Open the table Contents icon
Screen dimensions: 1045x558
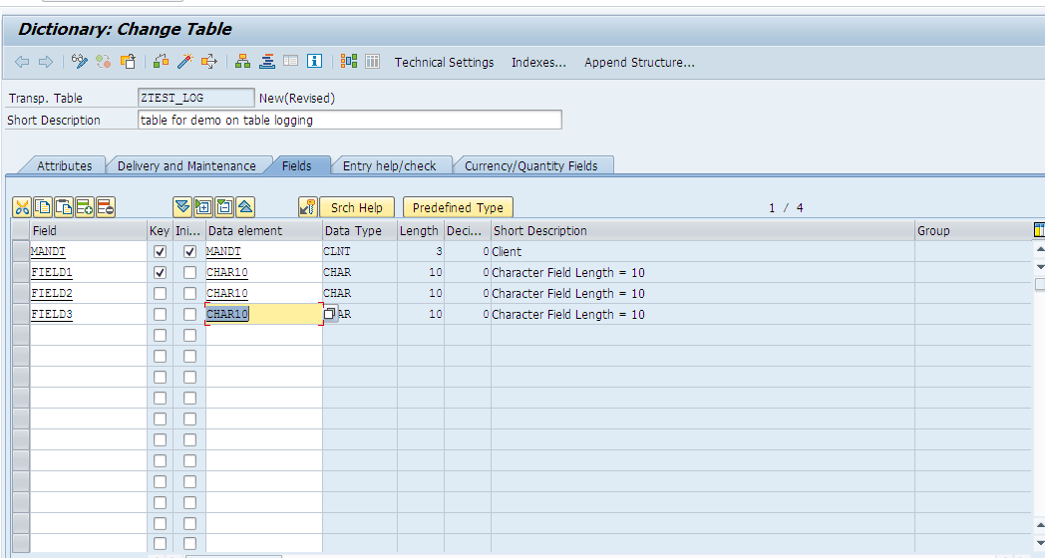click(372, 62)
